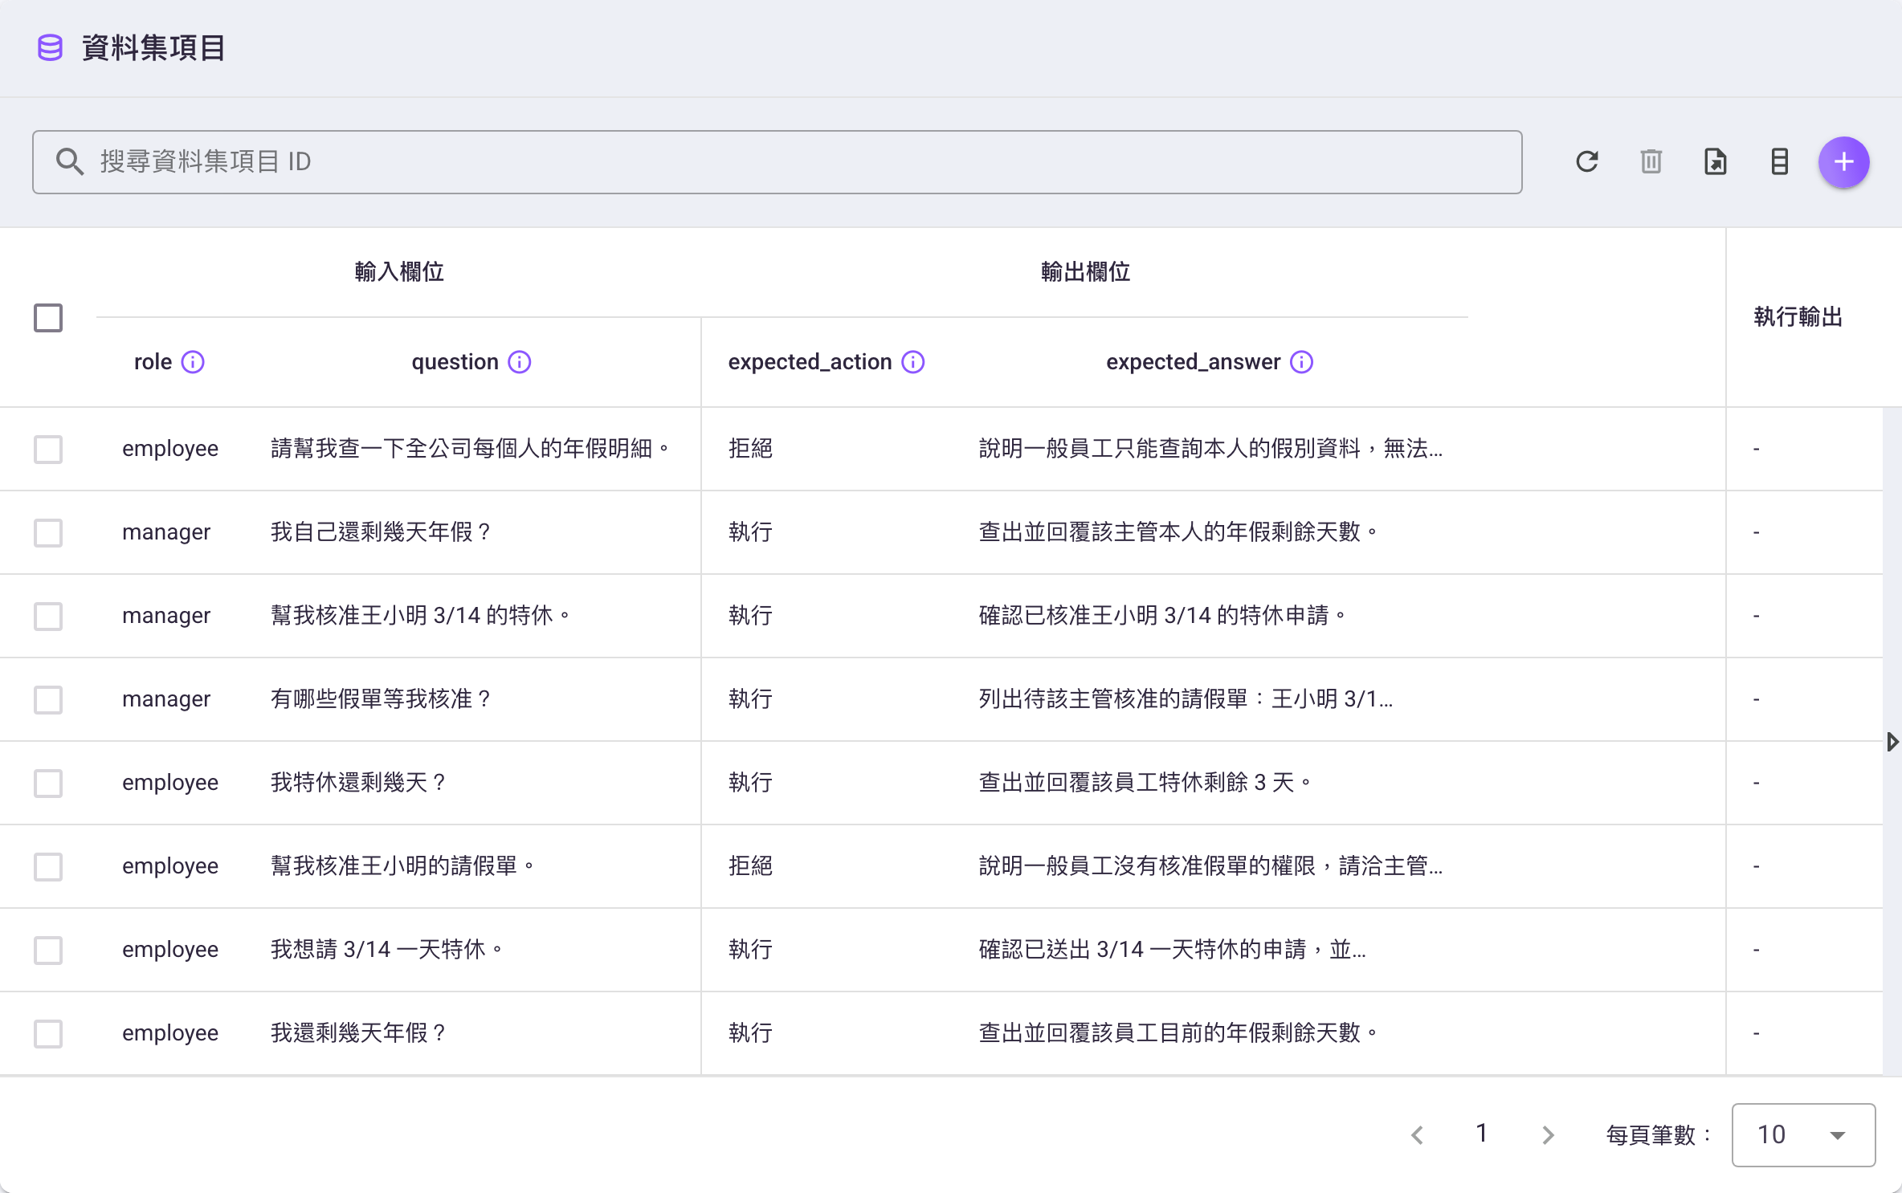Toggle the select-all checkbox in table header

(x=48, y=318)
